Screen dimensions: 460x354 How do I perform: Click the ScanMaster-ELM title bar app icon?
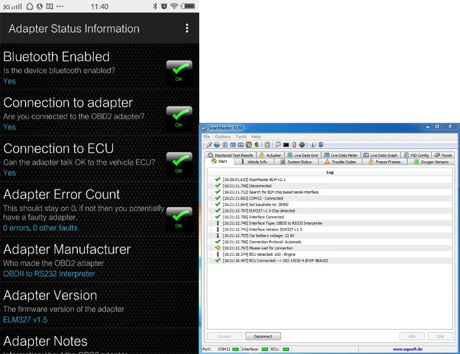[205, 128]
